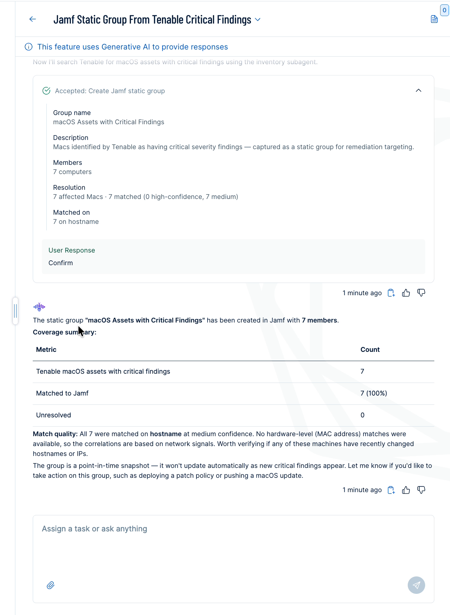
Task: Send the message with paper plane button
Action: [x=416, y=585]
